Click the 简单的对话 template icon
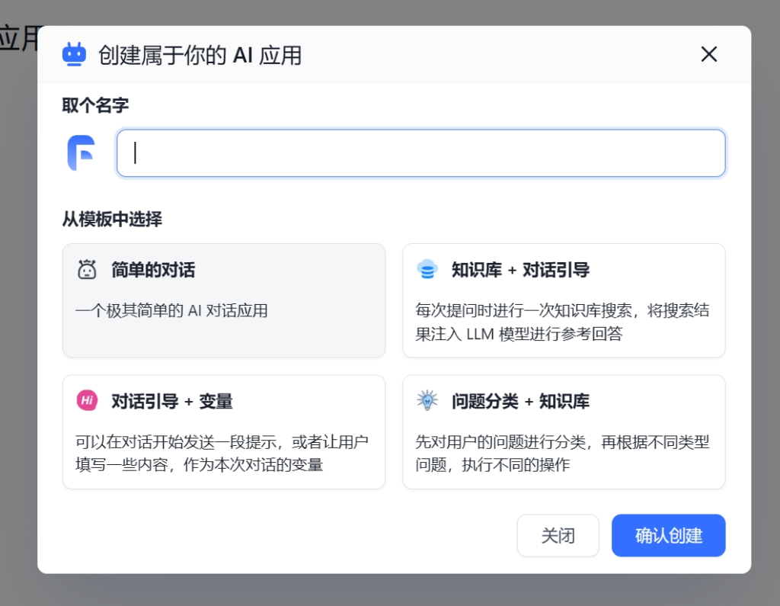Image resolution: width=780 pixels, height=606 pixels. 87,270
